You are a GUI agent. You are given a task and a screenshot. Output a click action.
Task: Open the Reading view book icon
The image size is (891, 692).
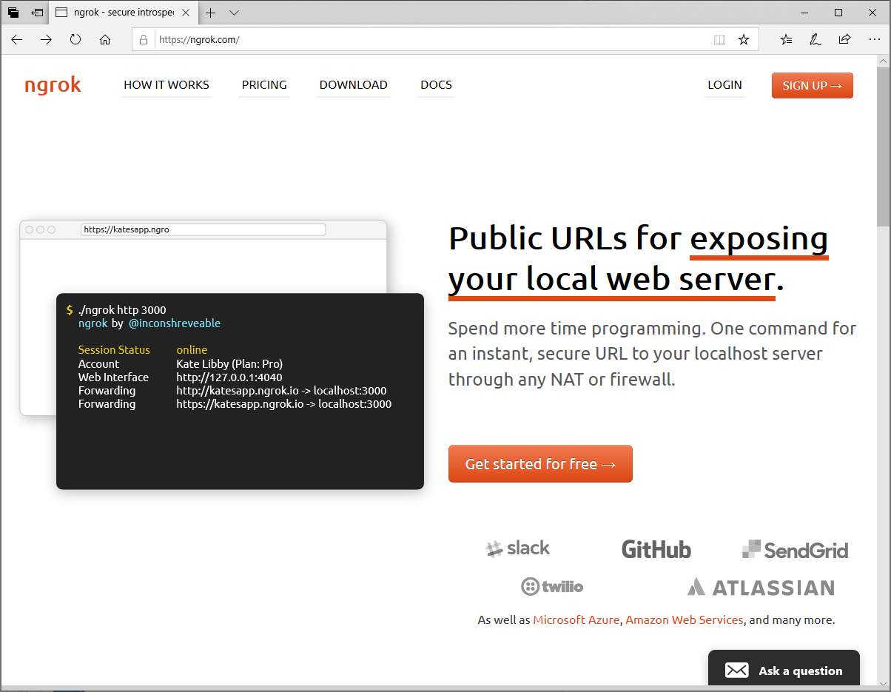click(x=719, y=40)
